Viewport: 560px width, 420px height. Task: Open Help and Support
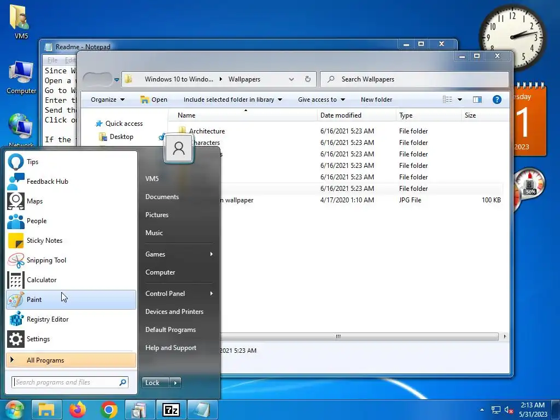click(171, 347)
